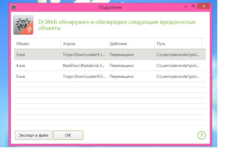Screen dimensions: 248x155
Task: Click Перемещено action in 3.exe row
Action: [x=122, y=55]
